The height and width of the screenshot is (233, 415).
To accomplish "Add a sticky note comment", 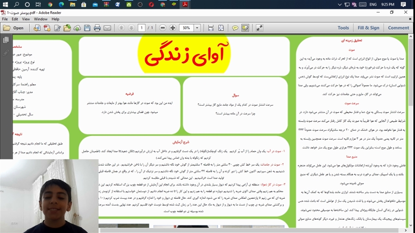I will (235, 28).
